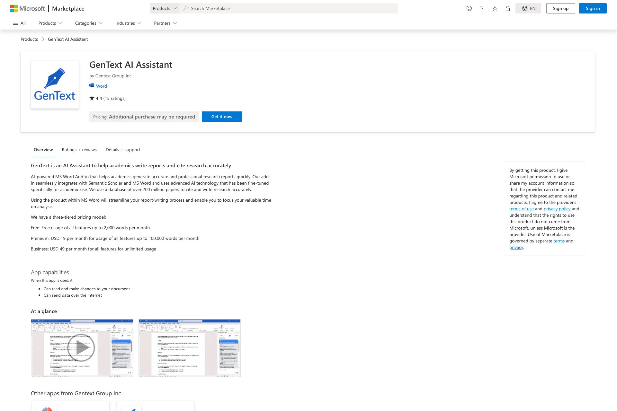Viewport: 617px width, 411px height.
Task: Expand the Products filter in the search bar
Action: click(x=165, y=8)
